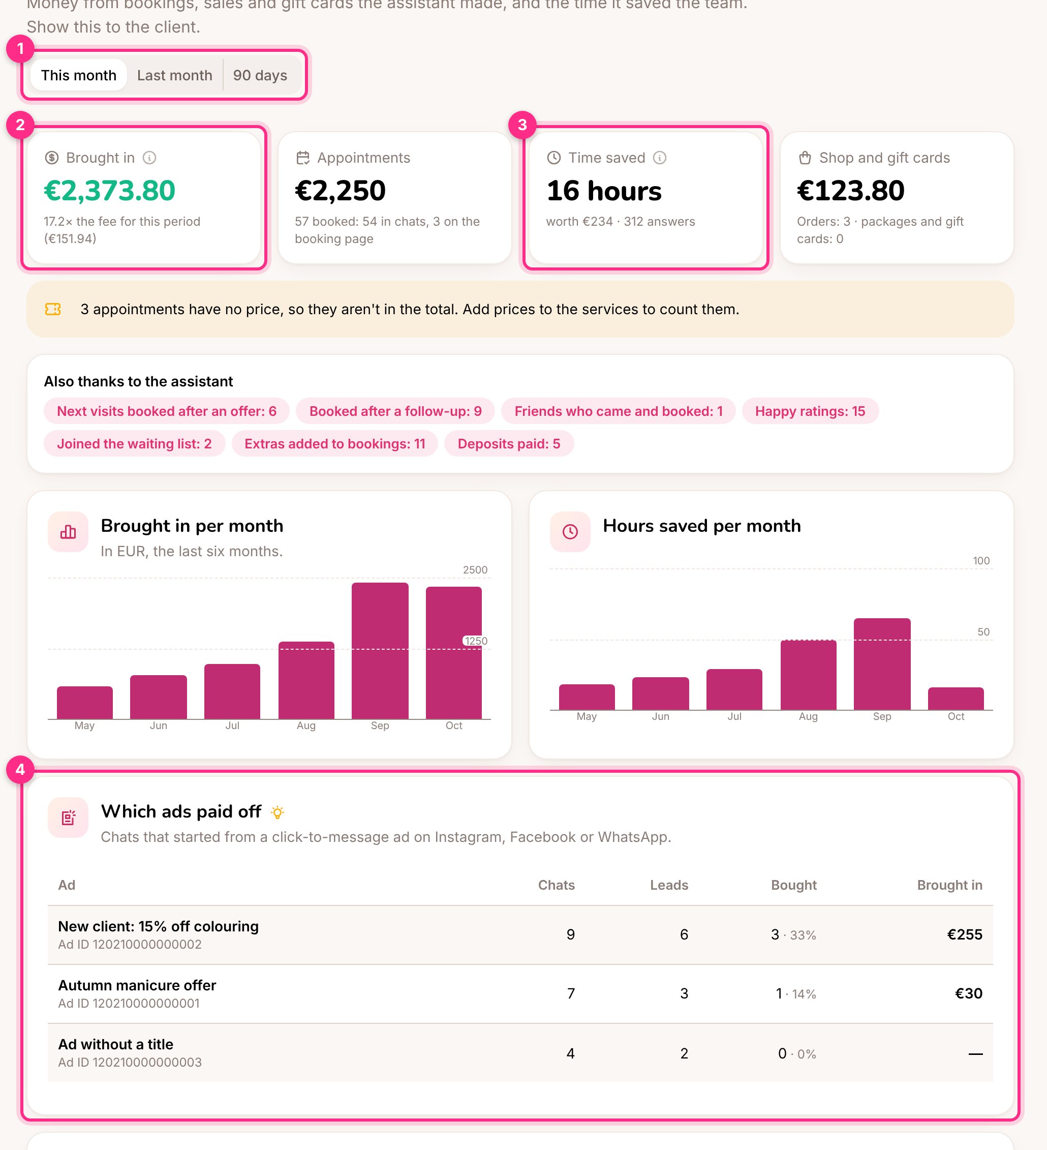Click 'Friends who came and booked: 1' chip
Viewport: 1047px width, 1150px height.
tap(618, 411)
